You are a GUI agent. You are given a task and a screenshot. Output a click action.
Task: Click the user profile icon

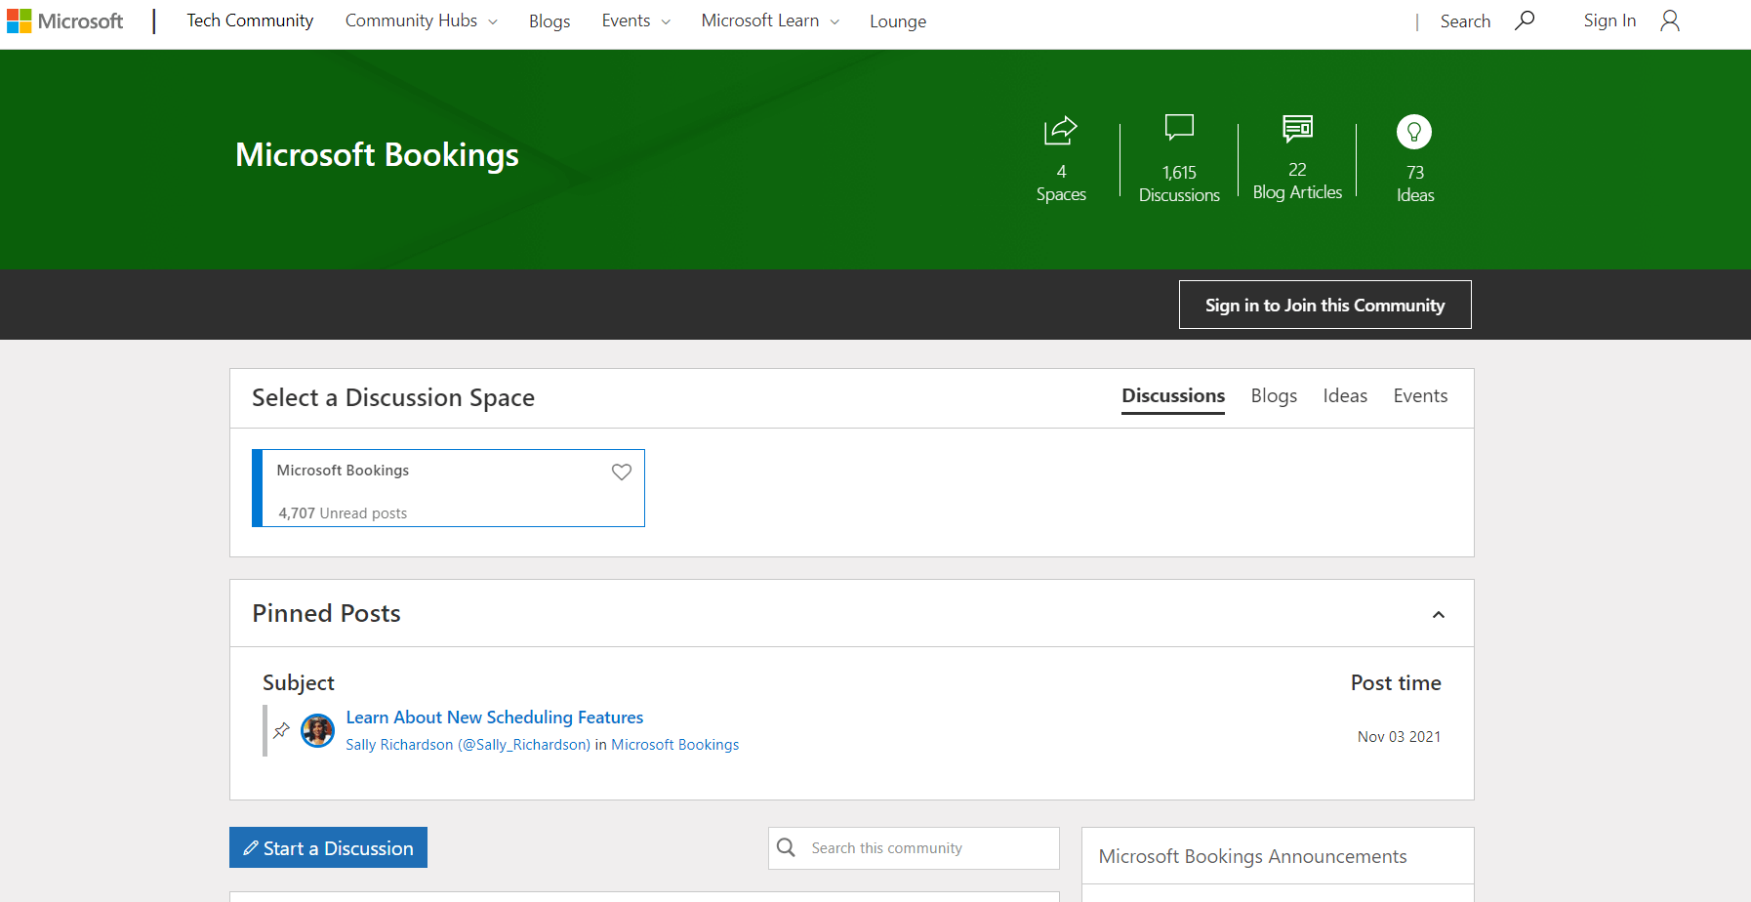1670,20
